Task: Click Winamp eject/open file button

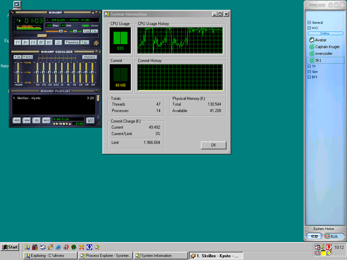Action: (58, 42)
